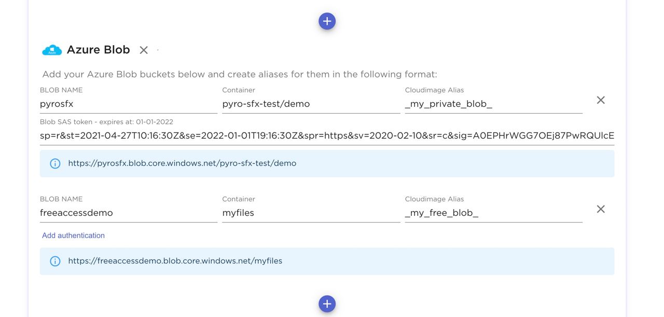The width and height of the screenshot is (664, 317).
Task: Click the pyrosfx.blob.core.windows.net URL text
Action: tap(182, 163)
